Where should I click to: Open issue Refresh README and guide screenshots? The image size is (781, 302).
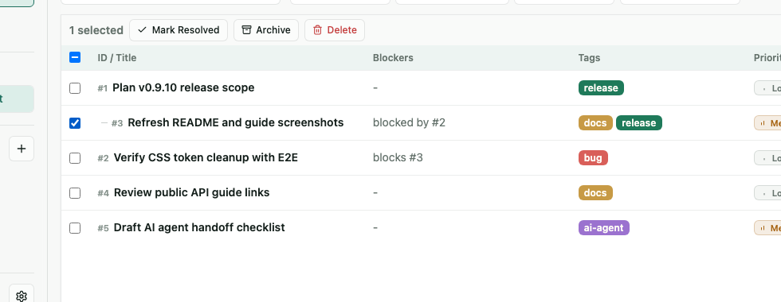coord(236,122)
